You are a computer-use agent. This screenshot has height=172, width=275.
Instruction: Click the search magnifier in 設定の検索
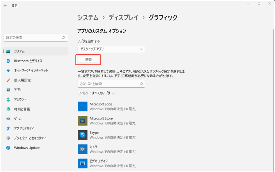point(64,37)
